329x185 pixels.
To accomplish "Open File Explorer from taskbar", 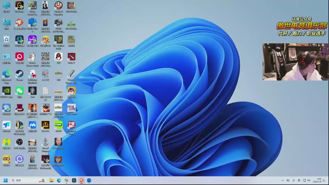I will click(x=51, y=180).
